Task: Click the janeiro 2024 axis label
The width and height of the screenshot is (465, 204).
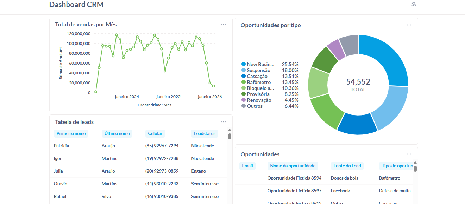Action: 127,97
